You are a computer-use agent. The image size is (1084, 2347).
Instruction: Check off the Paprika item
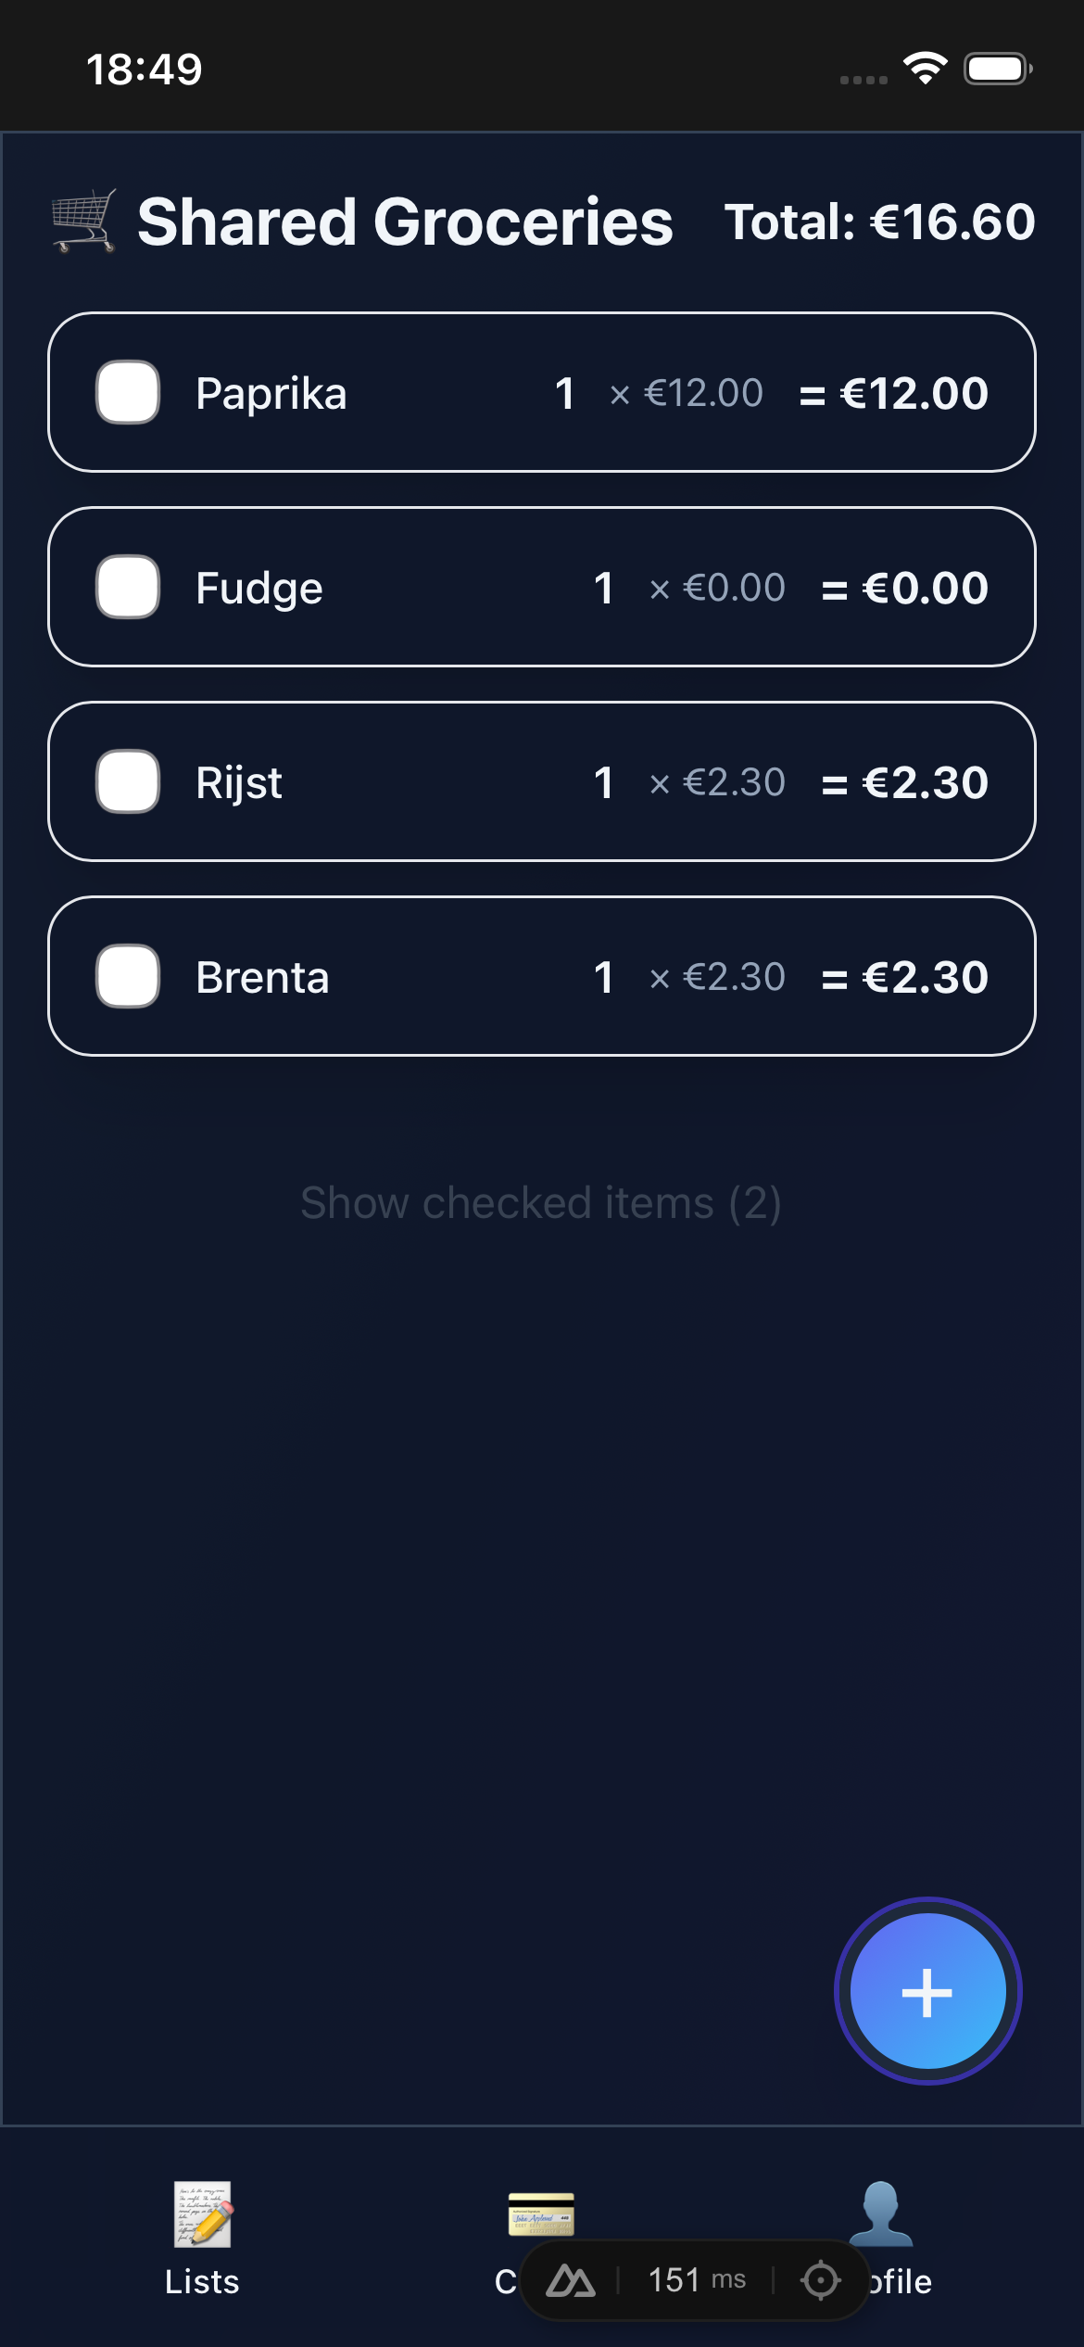point(128,392)
